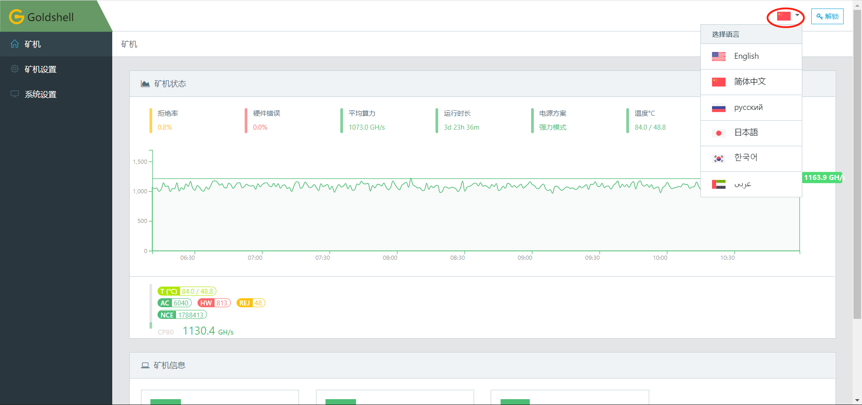Click the laptop icon near 矿机信息
The image size is (862, 405).
[x=145, y=366]
